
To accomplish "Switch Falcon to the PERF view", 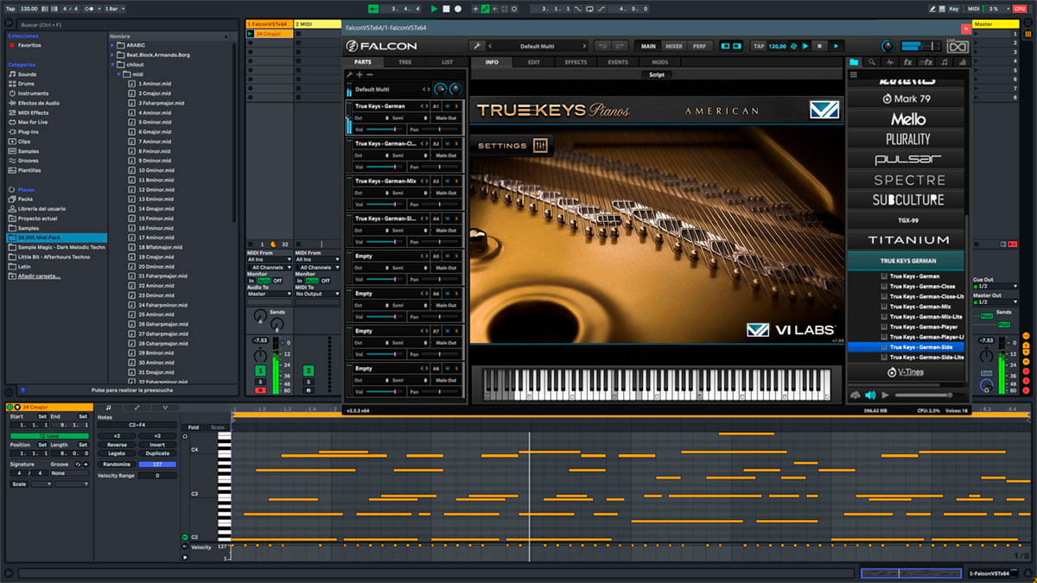I will pyautogui.click(x=698, y=46).
